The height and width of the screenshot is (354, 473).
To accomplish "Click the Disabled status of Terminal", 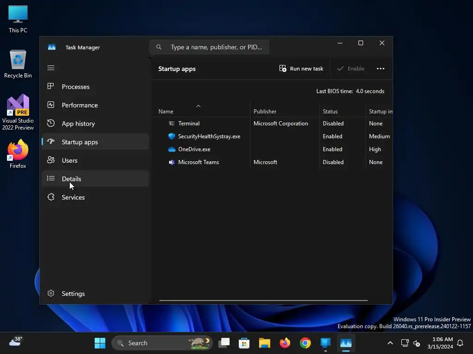I will [x=333, y=124].
